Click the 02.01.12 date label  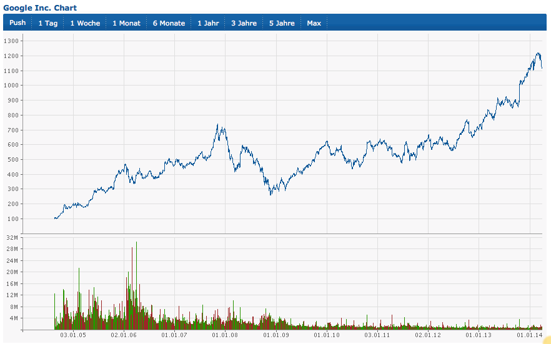[x=428, y=335]
